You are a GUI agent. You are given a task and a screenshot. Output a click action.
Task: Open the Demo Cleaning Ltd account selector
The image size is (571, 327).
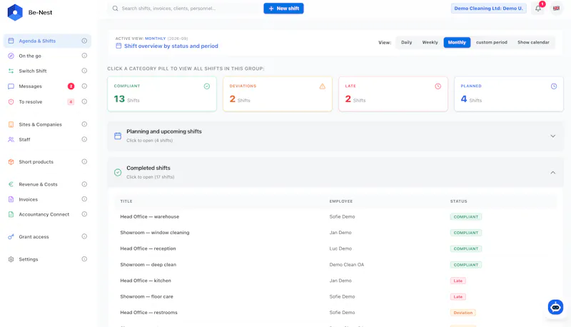pyautogui.click(x=488, y=9)
